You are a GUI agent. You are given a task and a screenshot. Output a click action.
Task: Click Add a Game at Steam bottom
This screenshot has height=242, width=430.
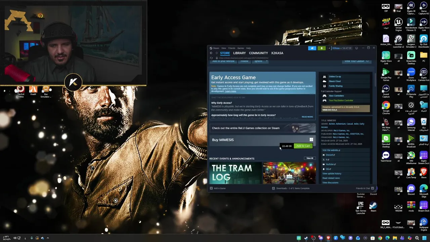(218, 188)
